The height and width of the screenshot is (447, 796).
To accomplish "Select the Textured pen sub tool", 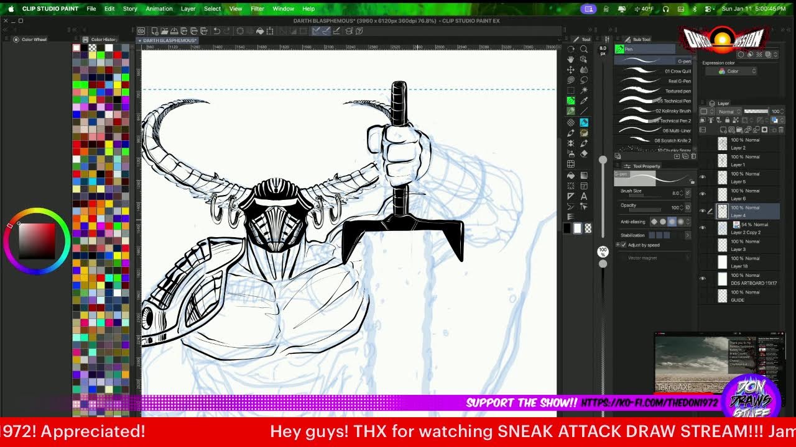I will tap(653, 91).
